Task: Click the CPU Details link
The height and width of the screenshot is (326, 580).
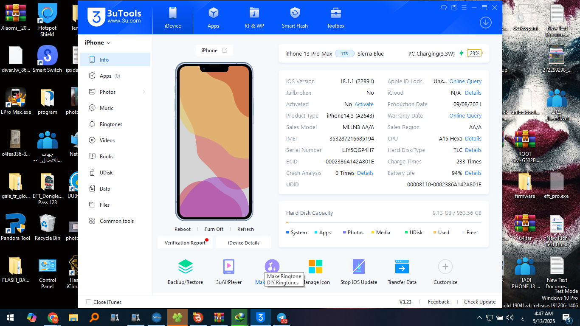Action: pos(473,138)
